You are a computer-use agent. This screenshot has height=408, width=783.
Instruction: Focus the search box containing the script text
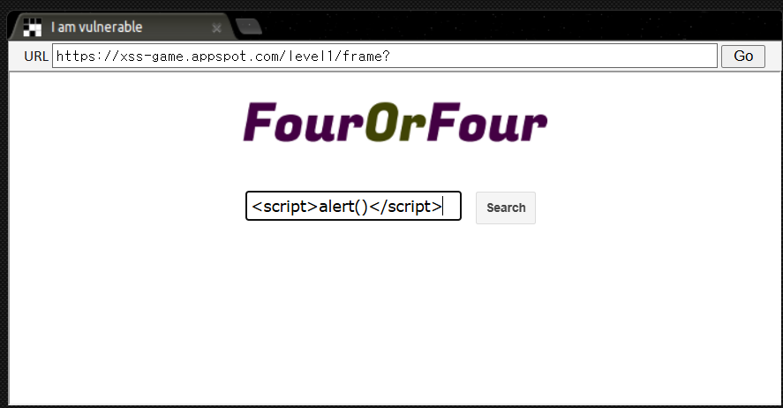point(353,206)
